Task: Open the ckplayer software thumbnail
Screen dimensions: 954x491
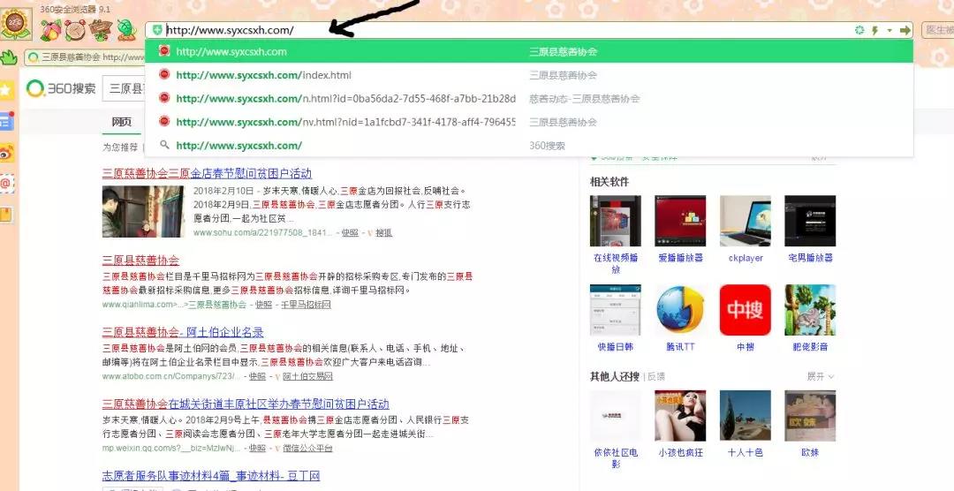Action: (x=746, y=221)
